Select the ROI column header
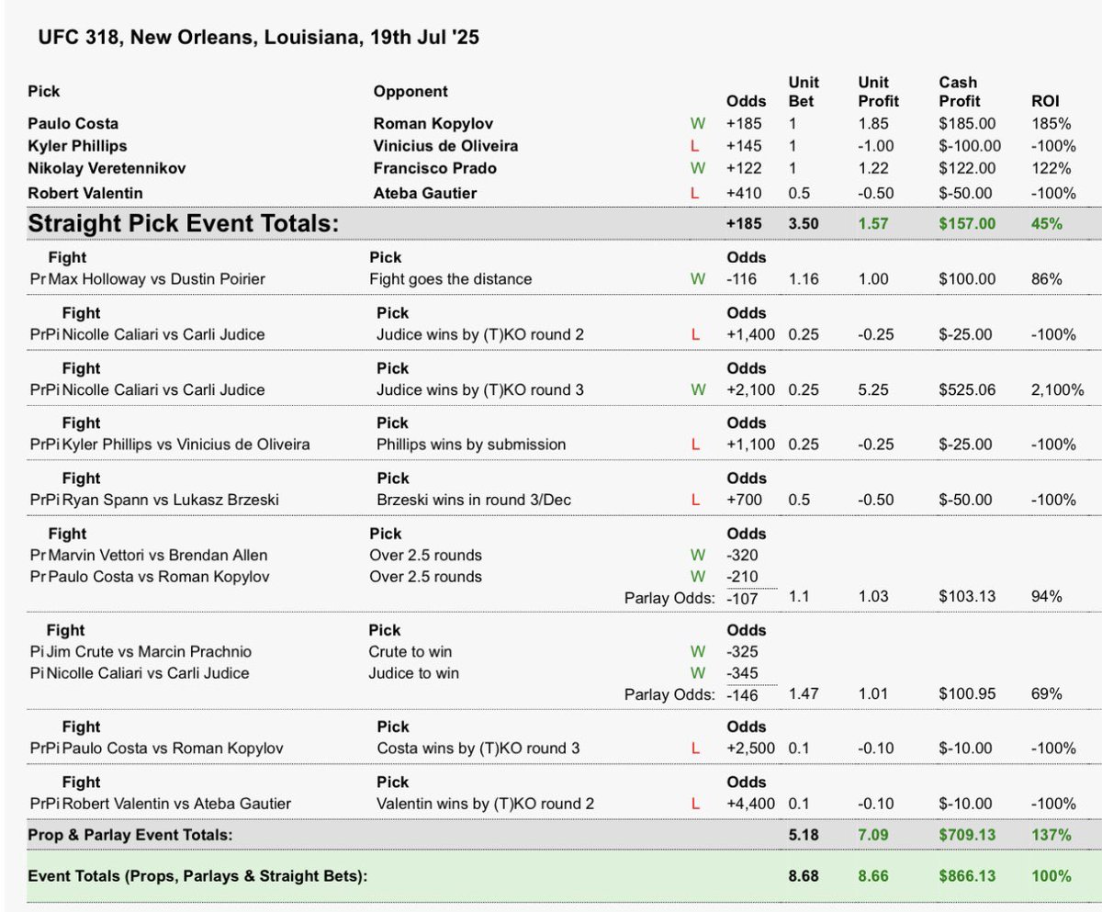Screen dimensions: 1102x912 (1045, 101)
